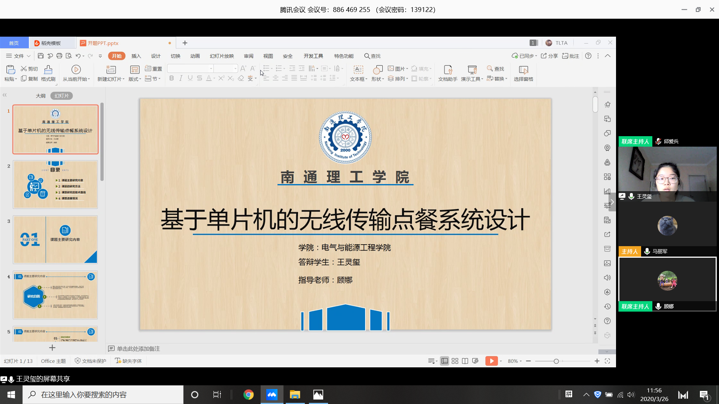
Task: Expand the font name dropdown
Action: point(211,68)
